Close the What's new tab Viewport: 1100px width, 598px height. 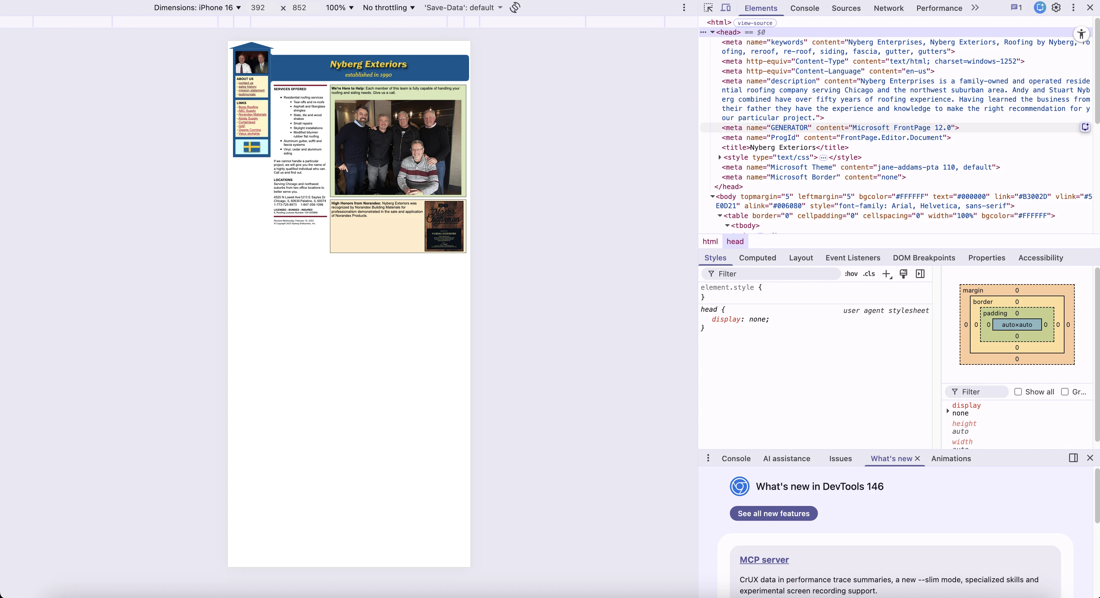[x=917, y=458]
